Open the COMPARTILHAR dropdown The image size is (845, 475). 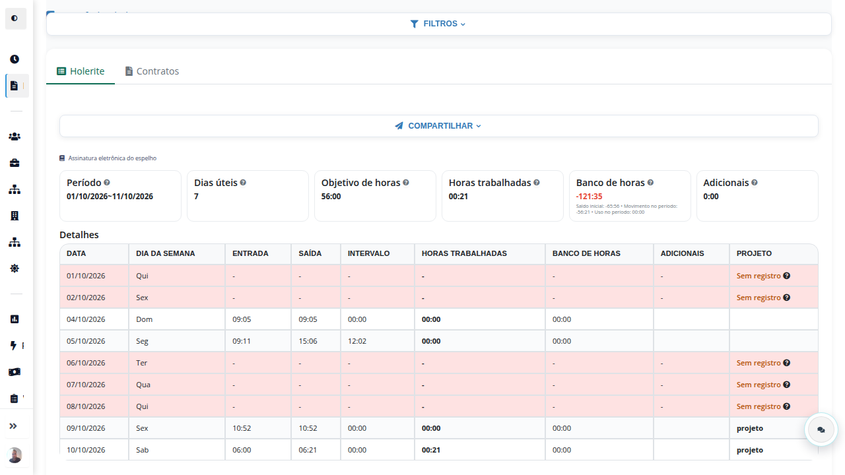click(x=438, y=126)
